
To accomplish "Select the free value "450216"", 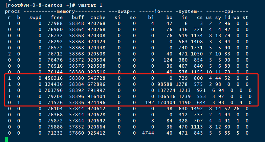I will pos(53,78).
